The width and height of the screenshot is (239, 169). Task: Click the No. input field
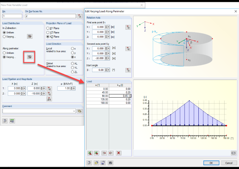coord(12,16)
